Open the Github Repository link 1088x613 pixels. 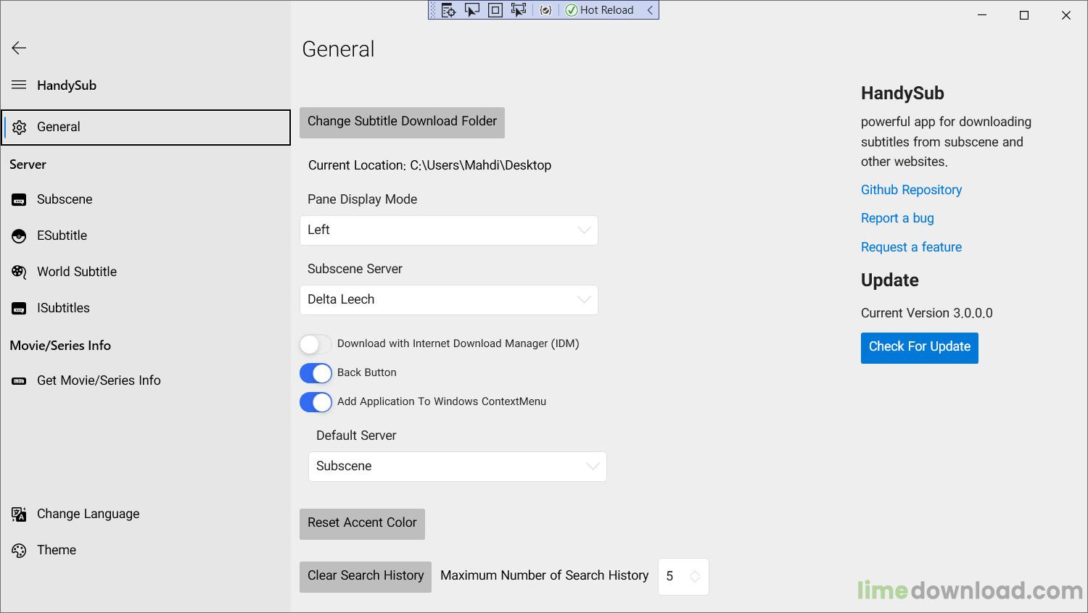pyautogui.click(x=911, y=190)
